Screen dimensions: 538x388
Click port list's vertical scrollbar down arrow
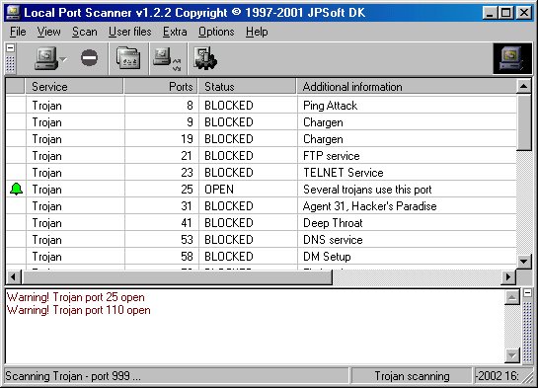tap(523, 262)
